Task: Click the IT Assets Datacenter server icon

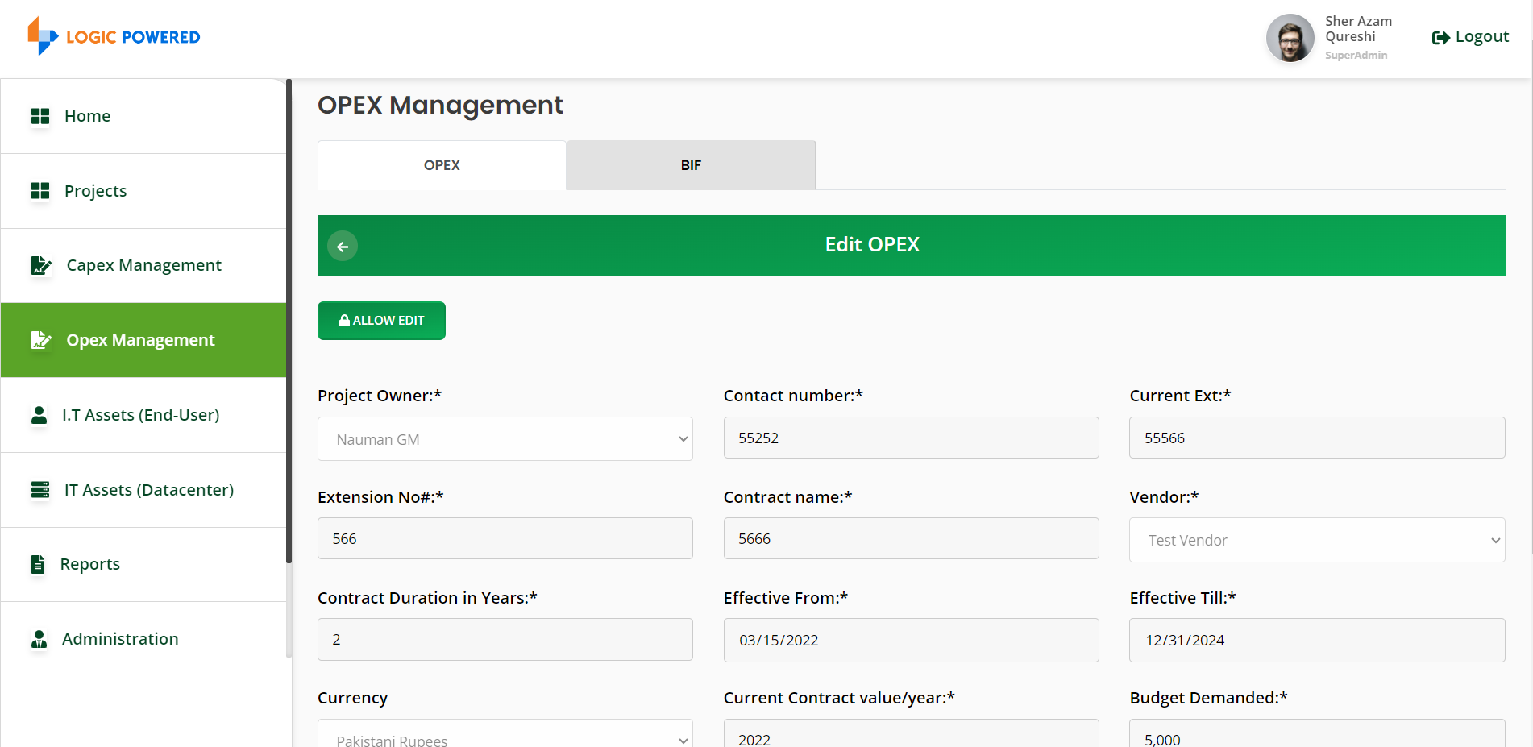Action: click(40, 490)
